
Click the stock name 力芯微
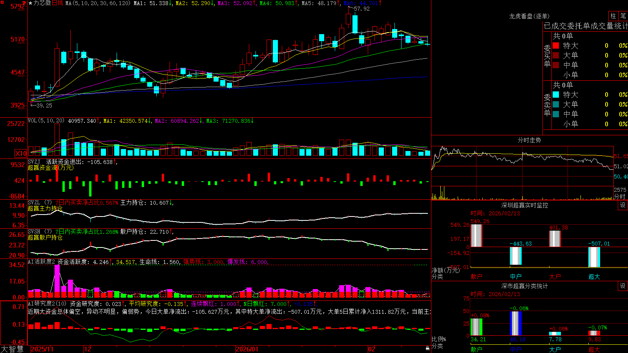click(x=42, y=3)
